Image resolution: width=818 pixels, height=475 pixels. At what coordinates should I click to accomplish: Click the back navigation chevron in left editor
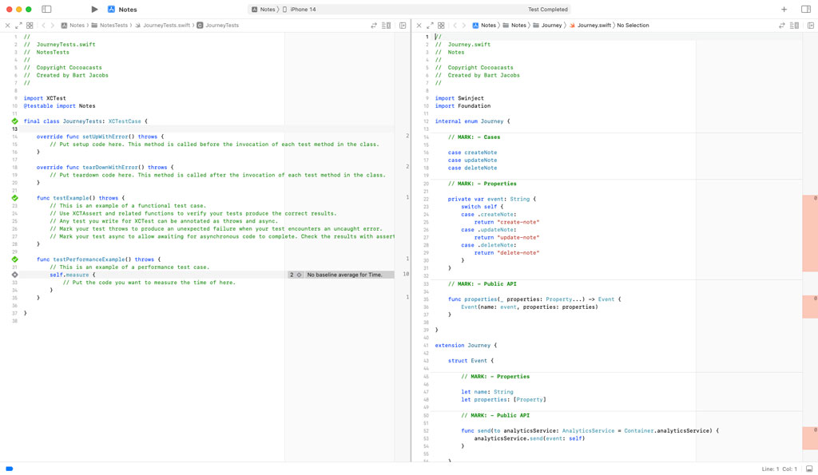(43, 25)
